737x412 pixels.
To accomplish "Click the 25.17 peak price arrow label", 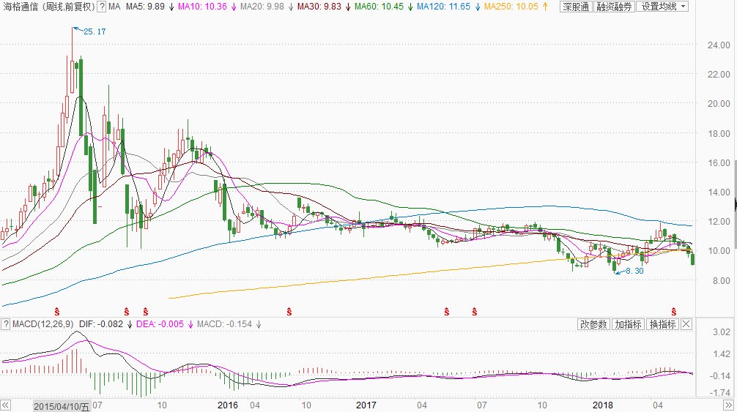I will (90, 31).
